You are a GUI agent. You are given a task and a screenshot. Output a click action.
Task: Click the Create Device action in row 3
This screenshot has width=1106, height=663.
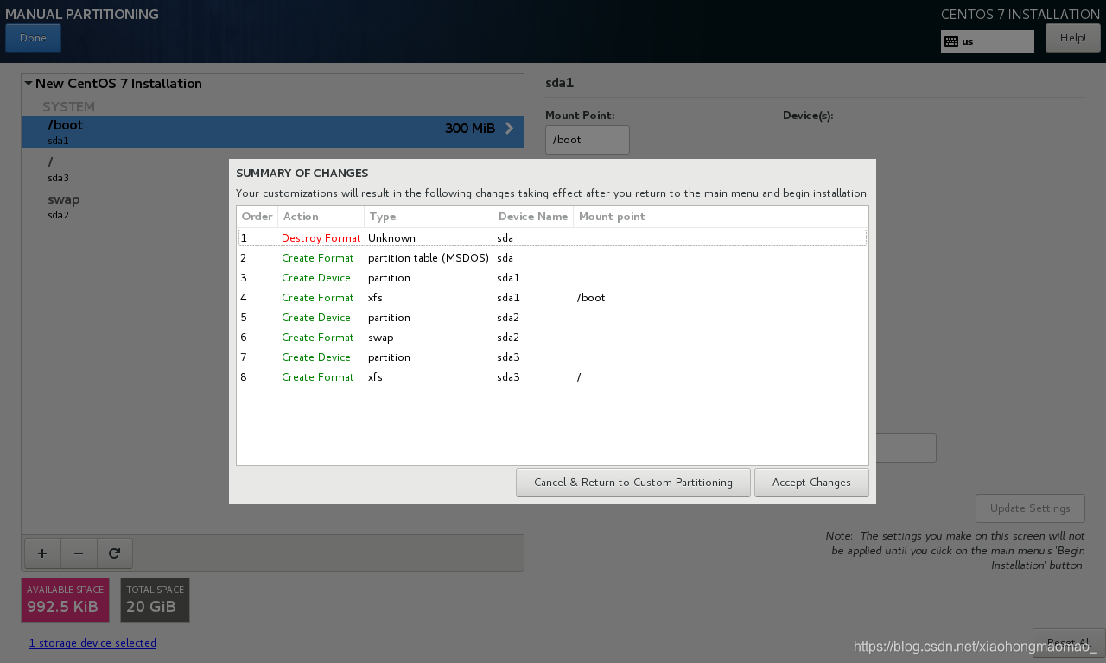(316, 278)
